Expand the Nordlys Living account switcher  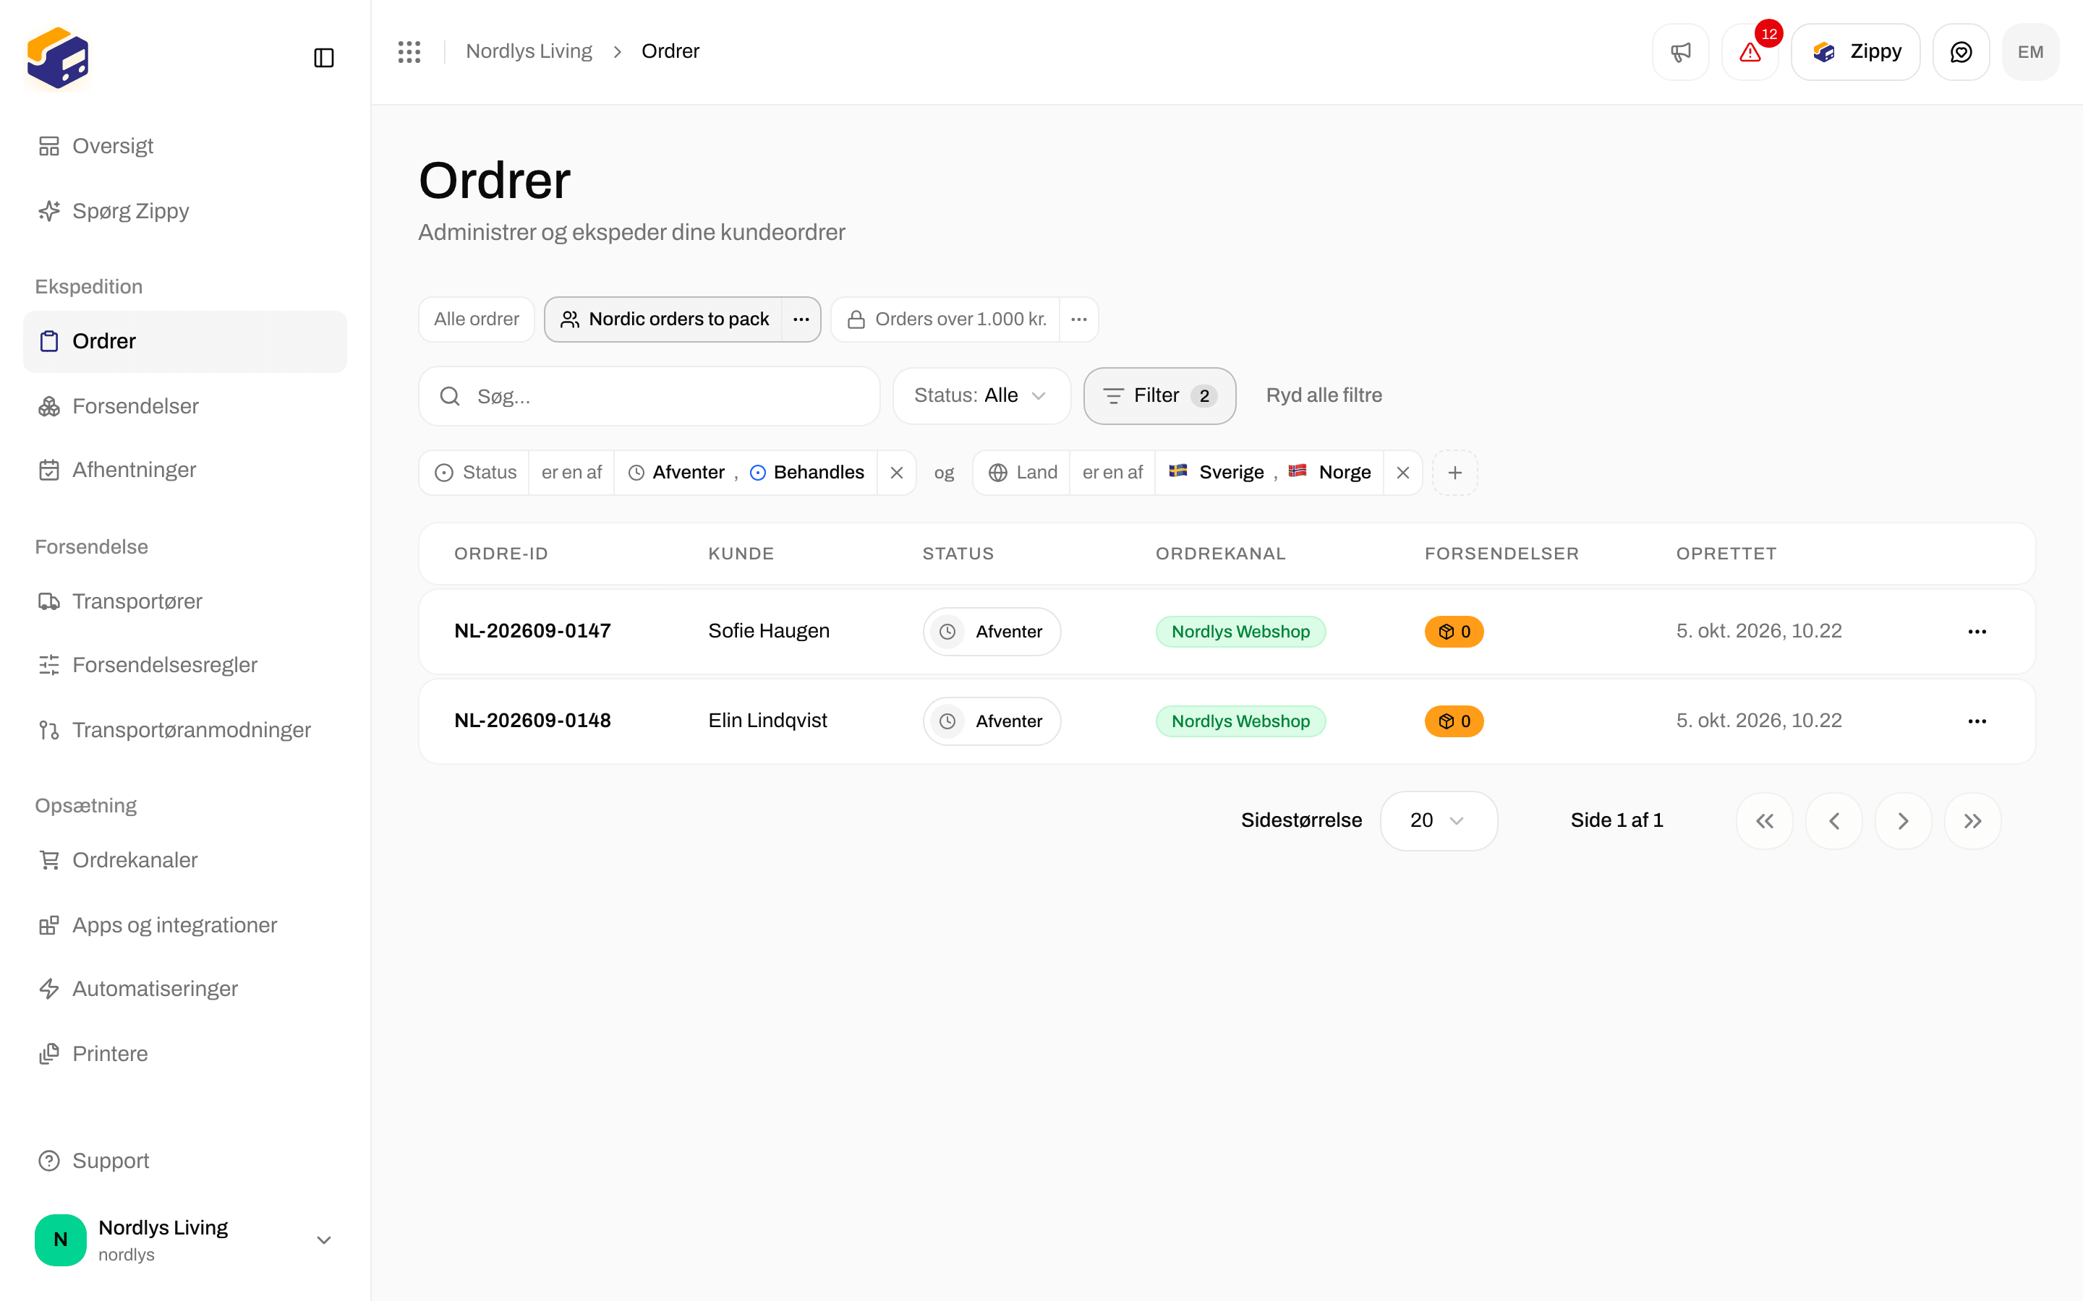click(184, 1240)
